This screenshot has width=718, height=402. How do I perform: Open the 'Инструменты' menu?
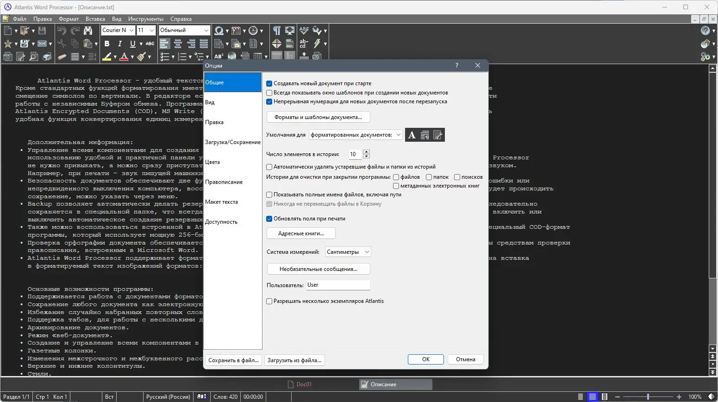(x=145, y=19)
